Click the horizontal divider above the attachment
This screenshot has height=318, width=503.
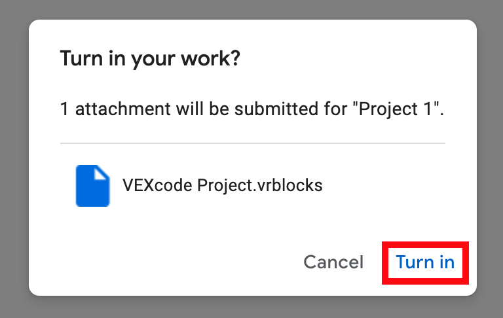click(x=252, y=143)
